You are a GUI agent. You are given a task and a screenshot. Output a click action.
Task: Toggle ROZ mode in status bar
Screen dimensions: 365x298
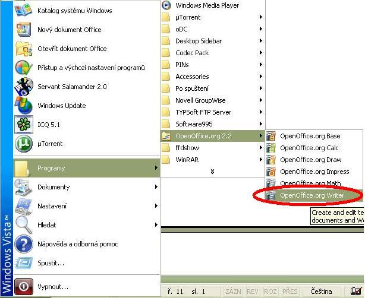tap(270, 291)
